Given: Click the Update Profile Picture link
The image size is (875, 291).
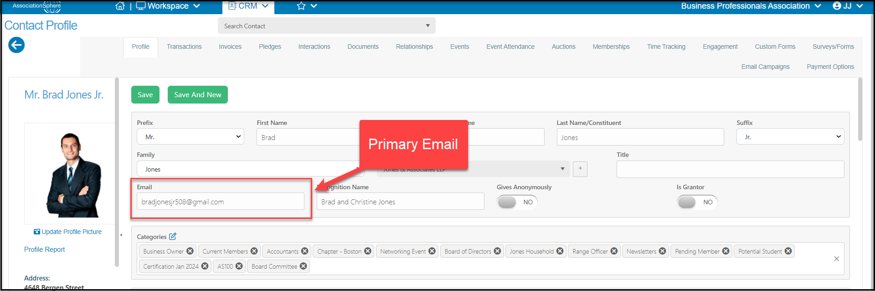Looking at the screenshot, I should click(67, 232).
